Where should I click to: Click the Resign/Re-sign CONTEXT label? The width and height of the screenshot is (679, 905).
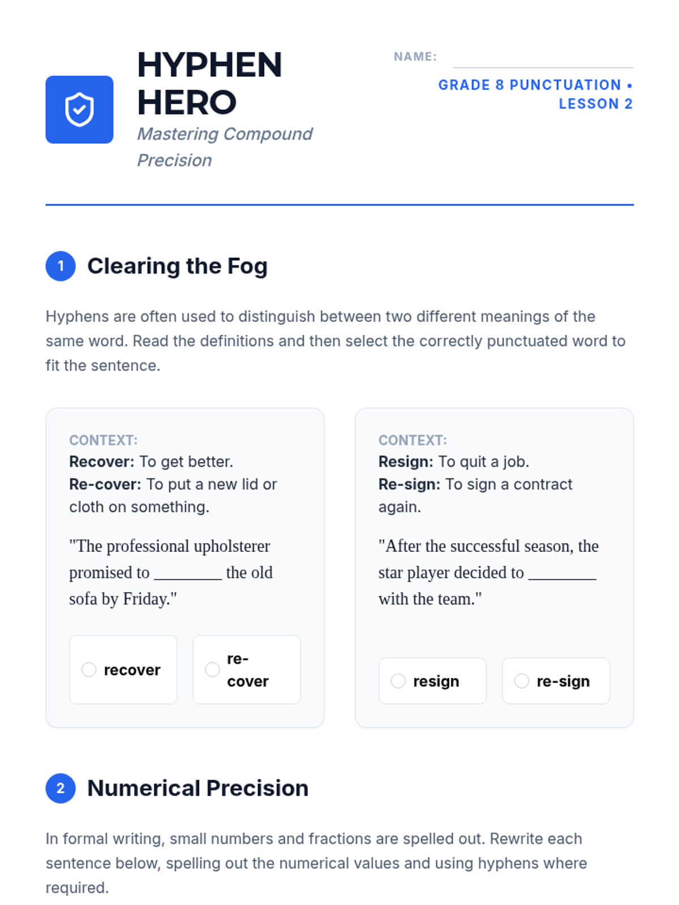coord(412,440)
